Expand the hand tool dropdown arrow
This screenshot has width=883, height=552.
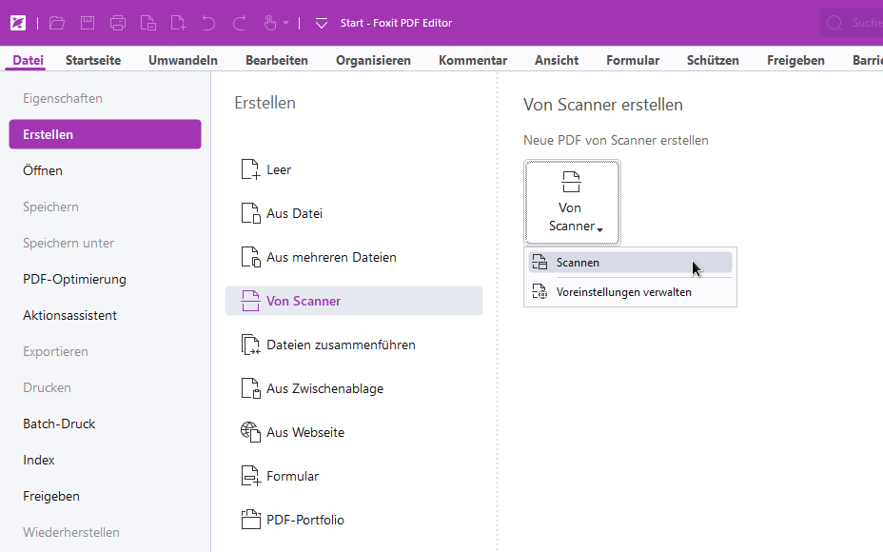[285, 23]
